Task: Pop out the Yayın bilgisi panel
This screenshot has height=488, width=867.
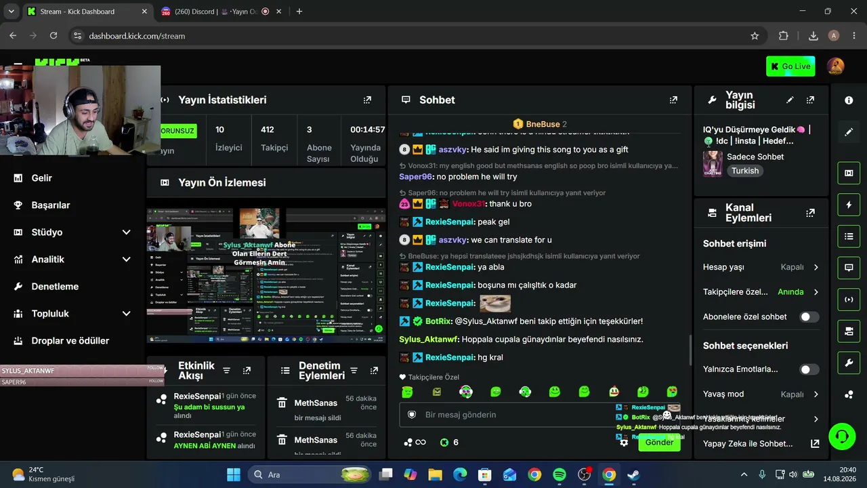Action: click(810, 100)
